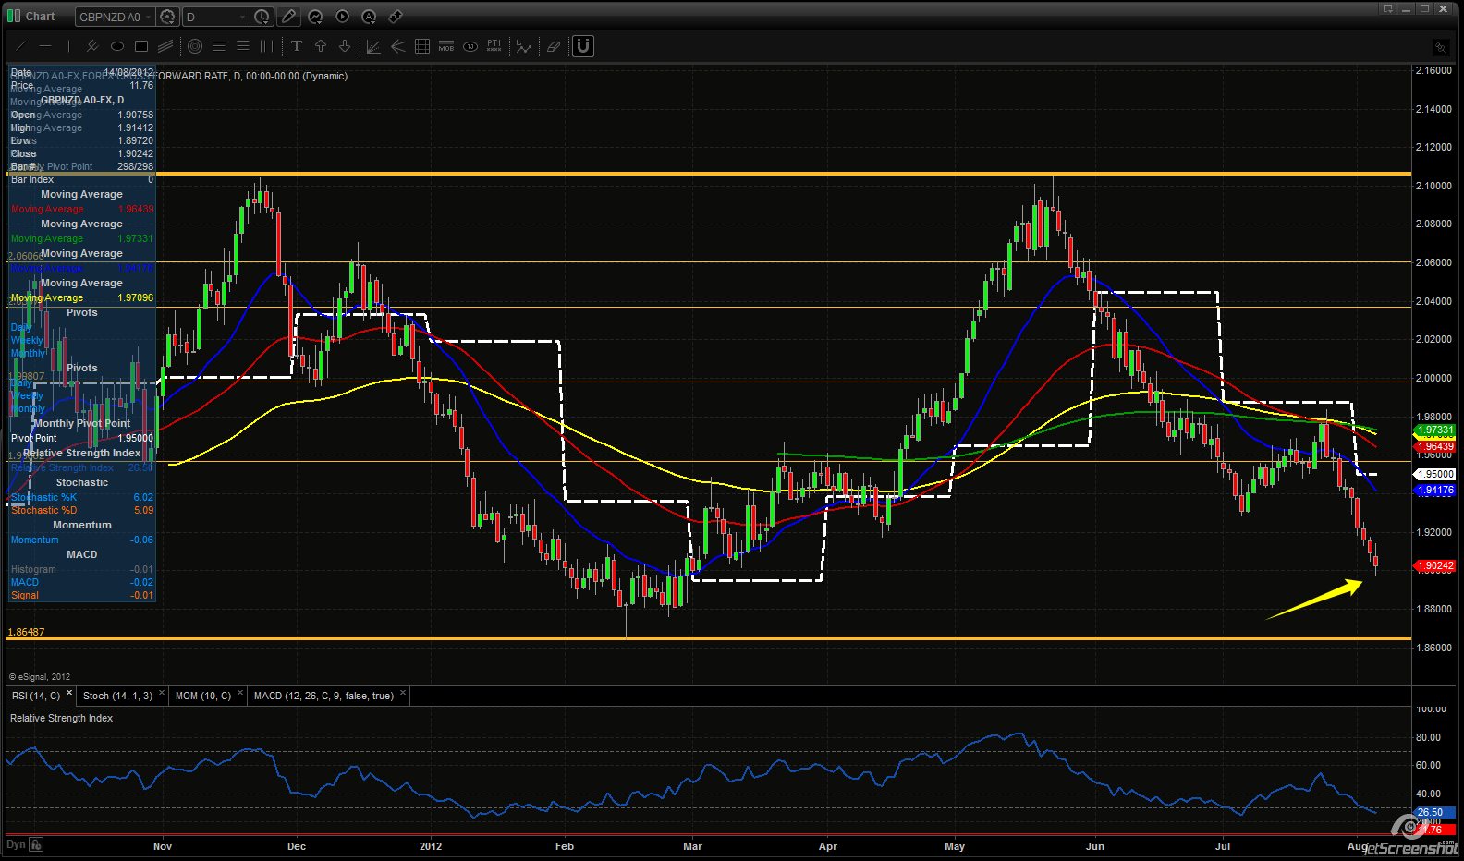
Task: Select the Gann fan angle tool
Action: coord(374,46)
